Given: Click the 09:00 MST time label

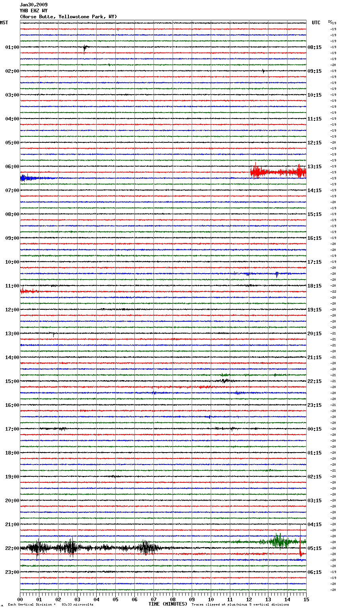Looking at the screenshot, I should (x=12, y=238).
